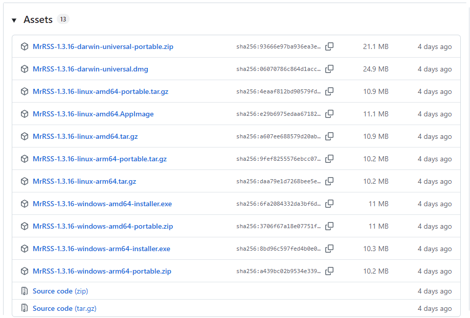Download MrRSS-1.3.16-linux-amd64.tar.gz archive
This screenshot has width=470, height=318.
pyautogui.click(x=85, y=136)
